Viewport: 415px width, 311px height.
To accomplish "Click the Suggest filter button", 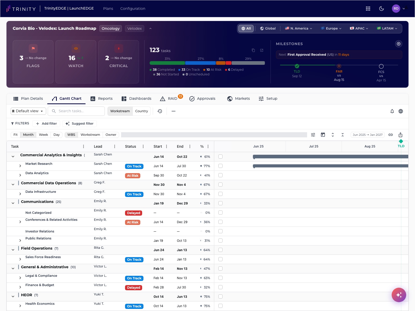I will pos(79,124).
